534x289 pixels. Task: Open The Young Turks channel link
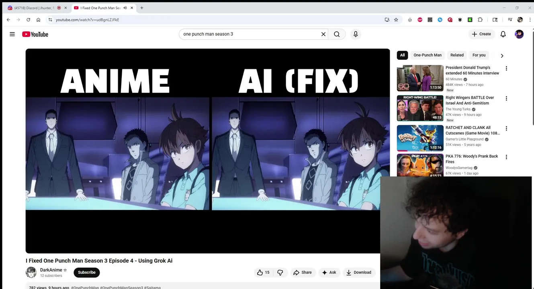pos(458,109)
